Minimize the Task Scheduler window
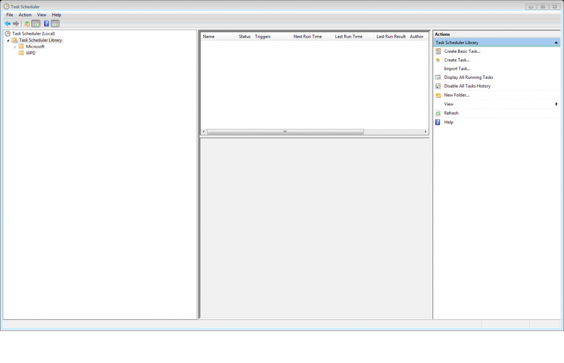The image size is (564, 363). point(530,7)
